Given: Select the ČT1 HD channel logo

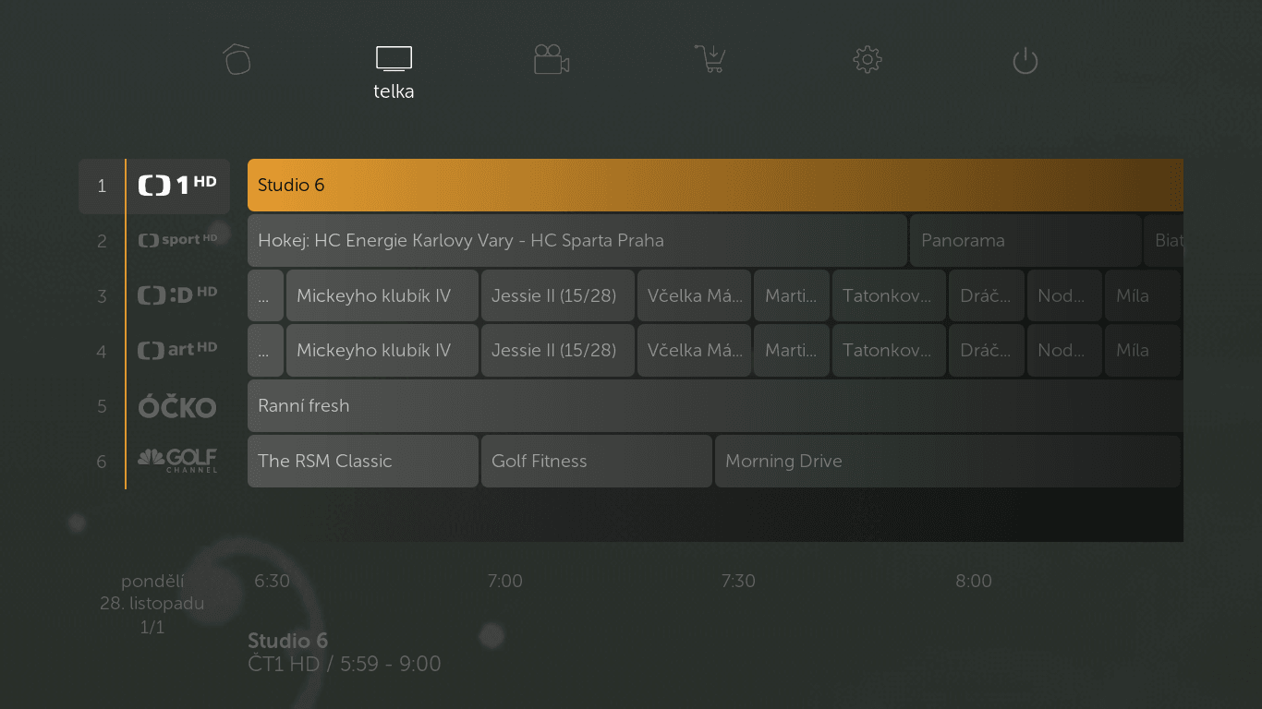Looking at the screenshot, I should tap(177, 185).
